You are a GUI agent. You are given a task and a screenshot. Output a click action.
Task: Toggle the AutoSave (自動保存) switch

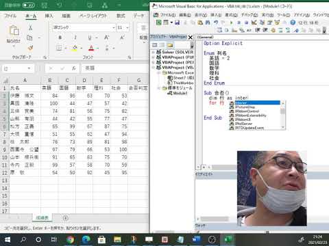29,5
